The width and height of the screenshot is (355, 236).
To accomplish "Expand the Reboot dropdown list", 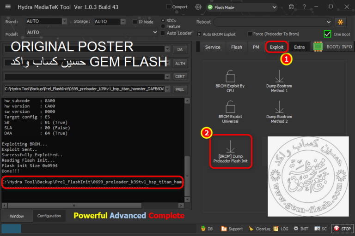I will [x=328, y=22].
